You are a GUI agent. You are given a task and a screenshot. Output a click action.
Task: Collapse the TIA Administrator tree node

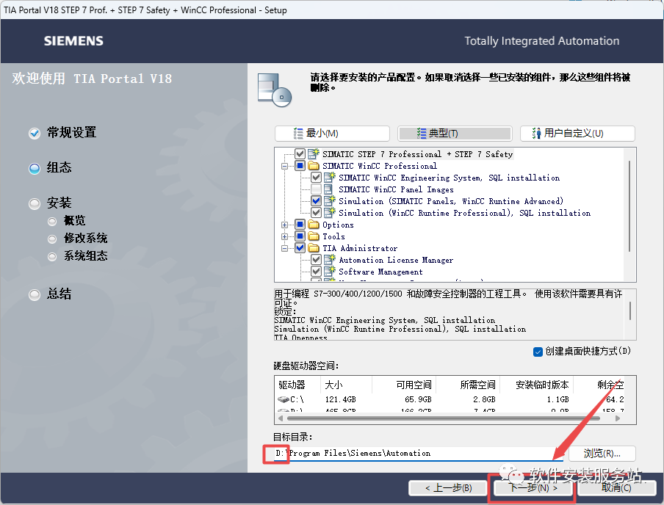[x=284, y=249]
